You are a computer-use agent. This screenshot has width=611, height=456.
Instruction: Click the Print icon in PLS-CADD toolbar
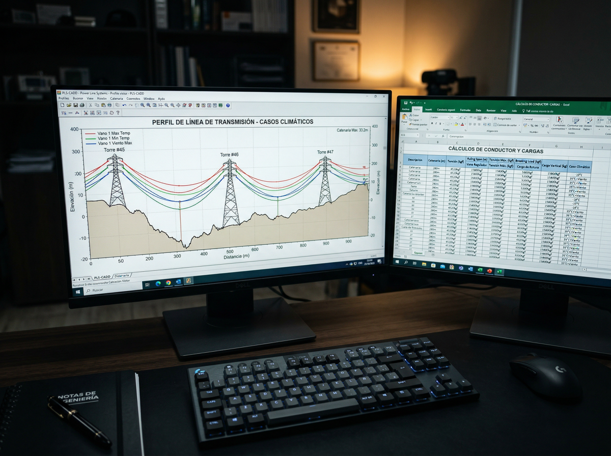click(81, 105)
